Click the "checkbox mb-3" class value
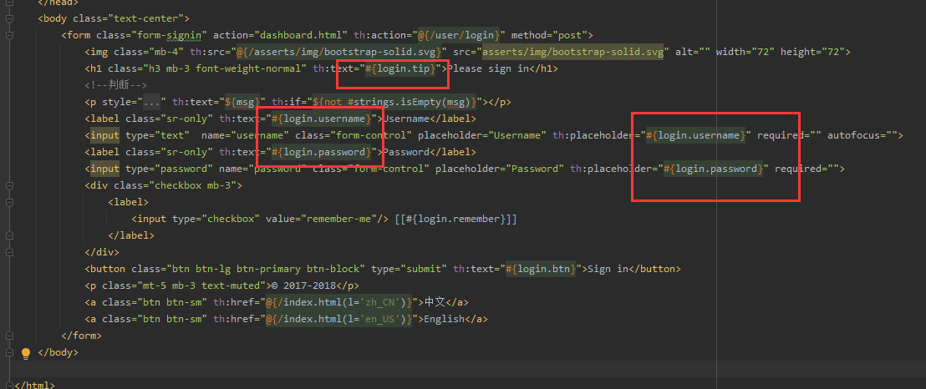 click(x=192, y=185)
